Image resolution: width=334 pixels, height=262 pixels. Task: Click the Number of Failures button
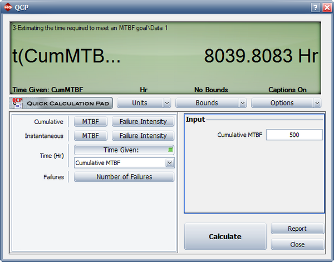tap(124, 177)
